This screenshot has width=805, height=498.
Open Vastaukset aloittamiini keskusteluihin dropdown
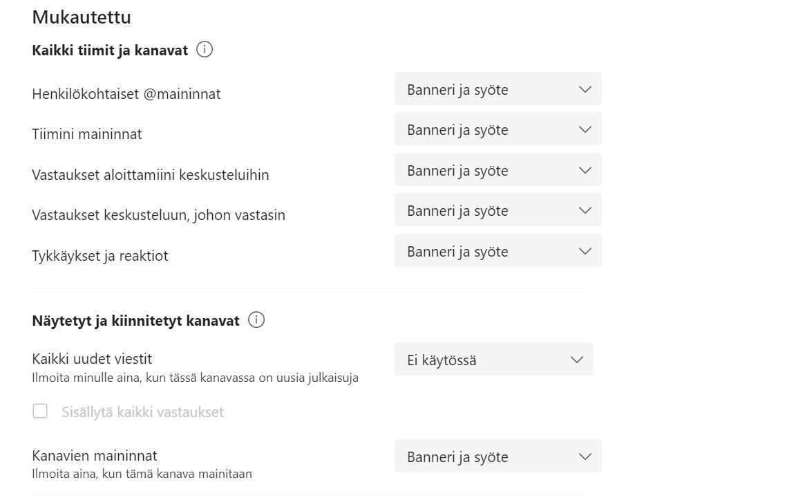[x=498, y=170]
